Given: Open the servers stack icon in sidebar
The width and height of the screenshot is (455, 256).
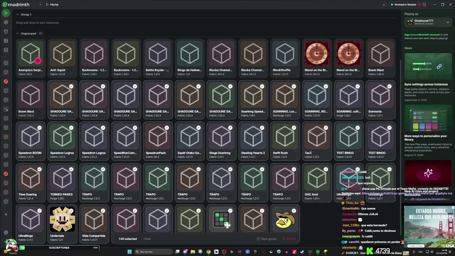Looking at the screenshot, I should pyautogui.click(x=6, y=50).
